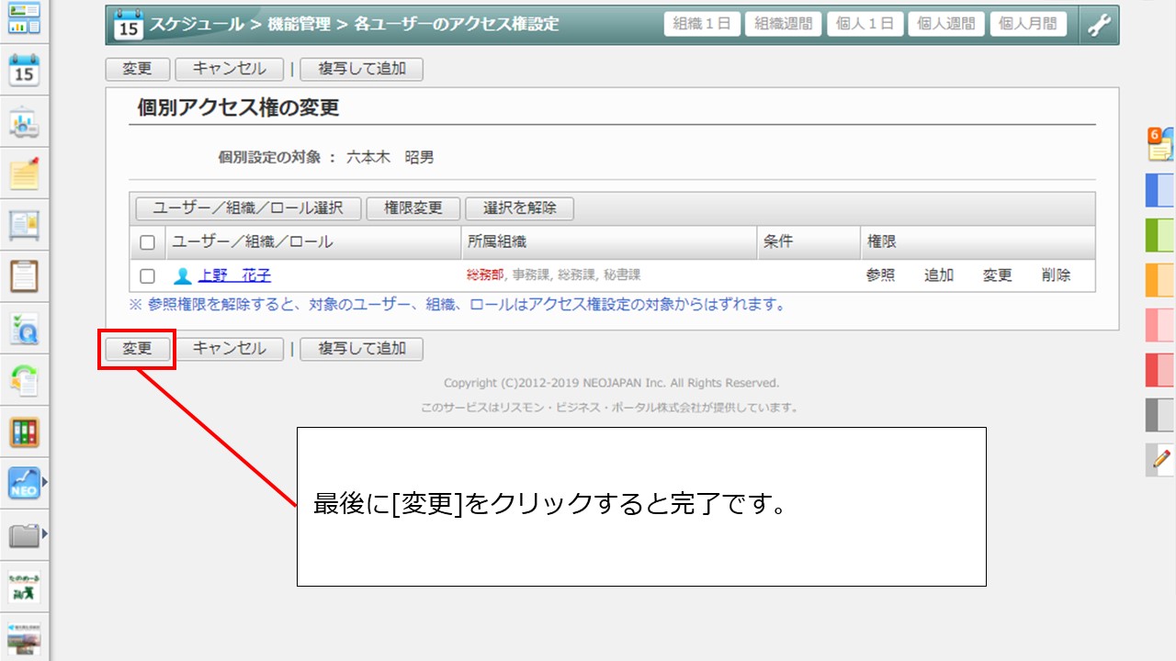
Task: Switch to 組織１日 view
Action: (702, 24)
